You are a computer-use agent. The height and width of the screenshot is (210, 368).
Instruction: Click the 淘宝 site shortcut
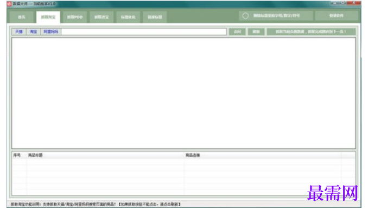(x=33, y=31)
